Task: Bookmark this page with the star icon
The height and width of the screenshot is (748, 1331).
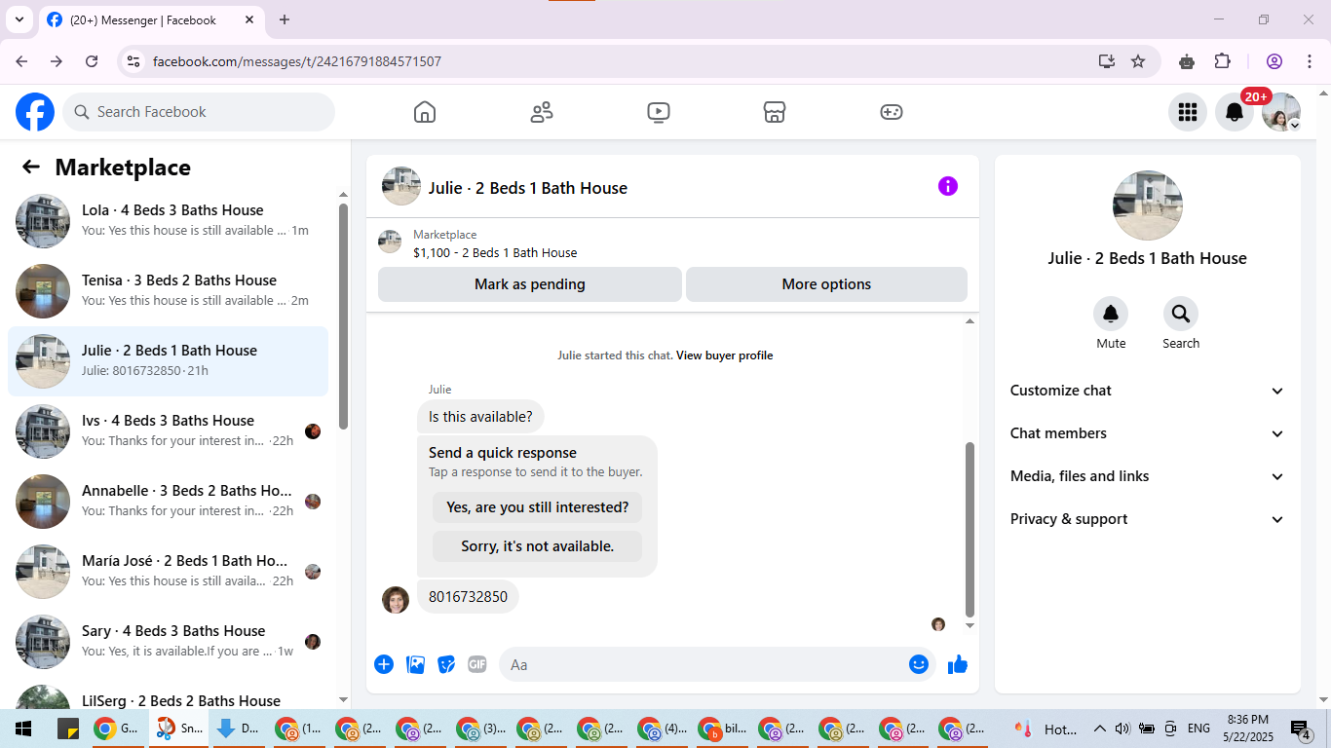Action: pos(1138,61)
